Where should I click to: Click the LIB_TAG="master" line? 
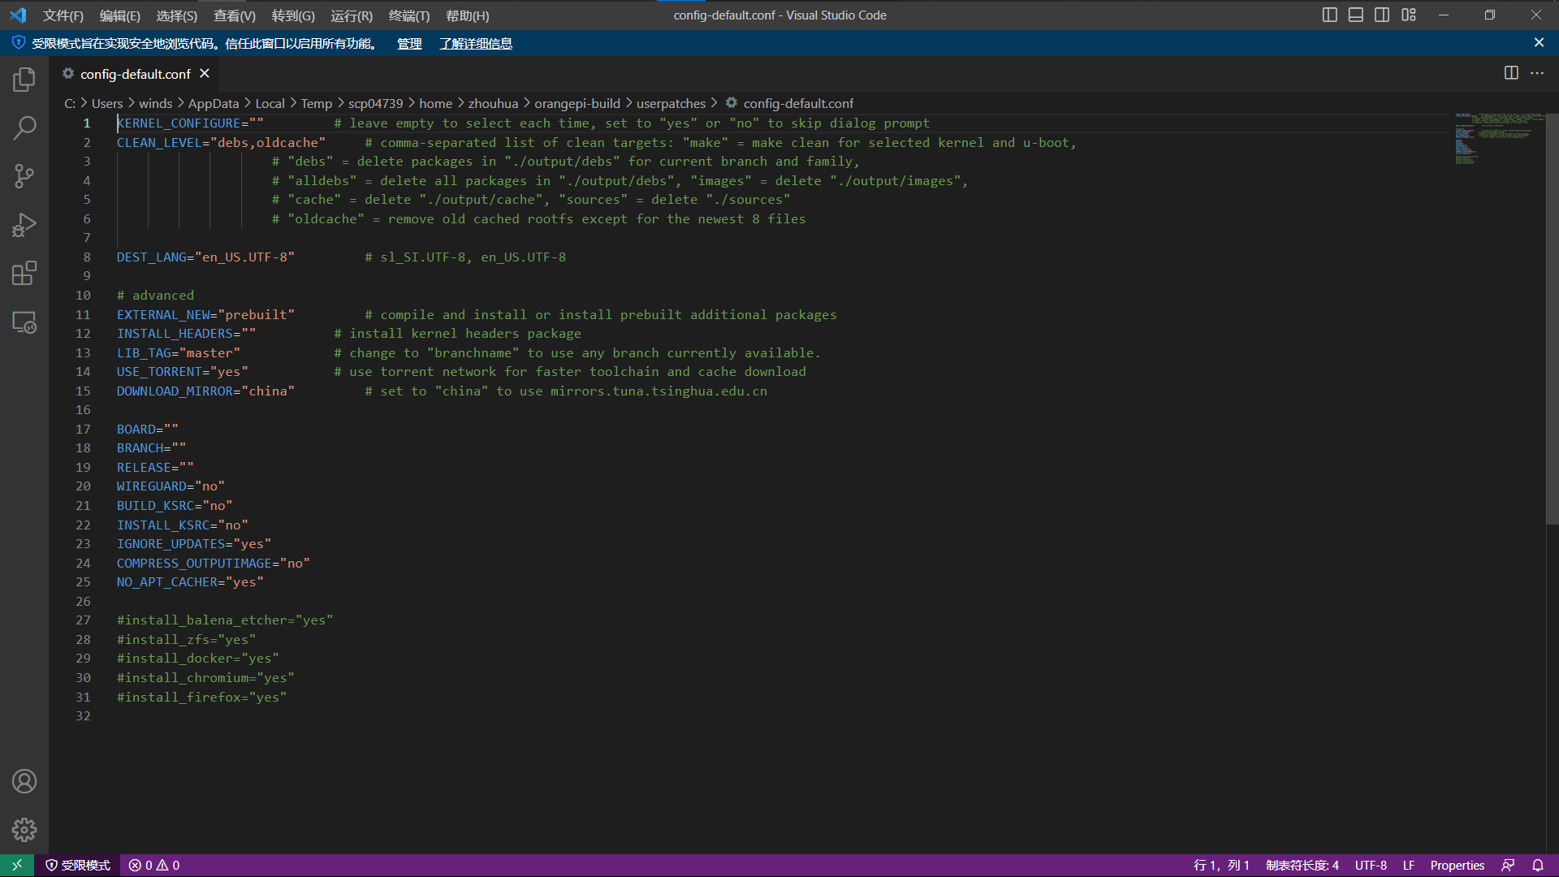pos(179,352)
